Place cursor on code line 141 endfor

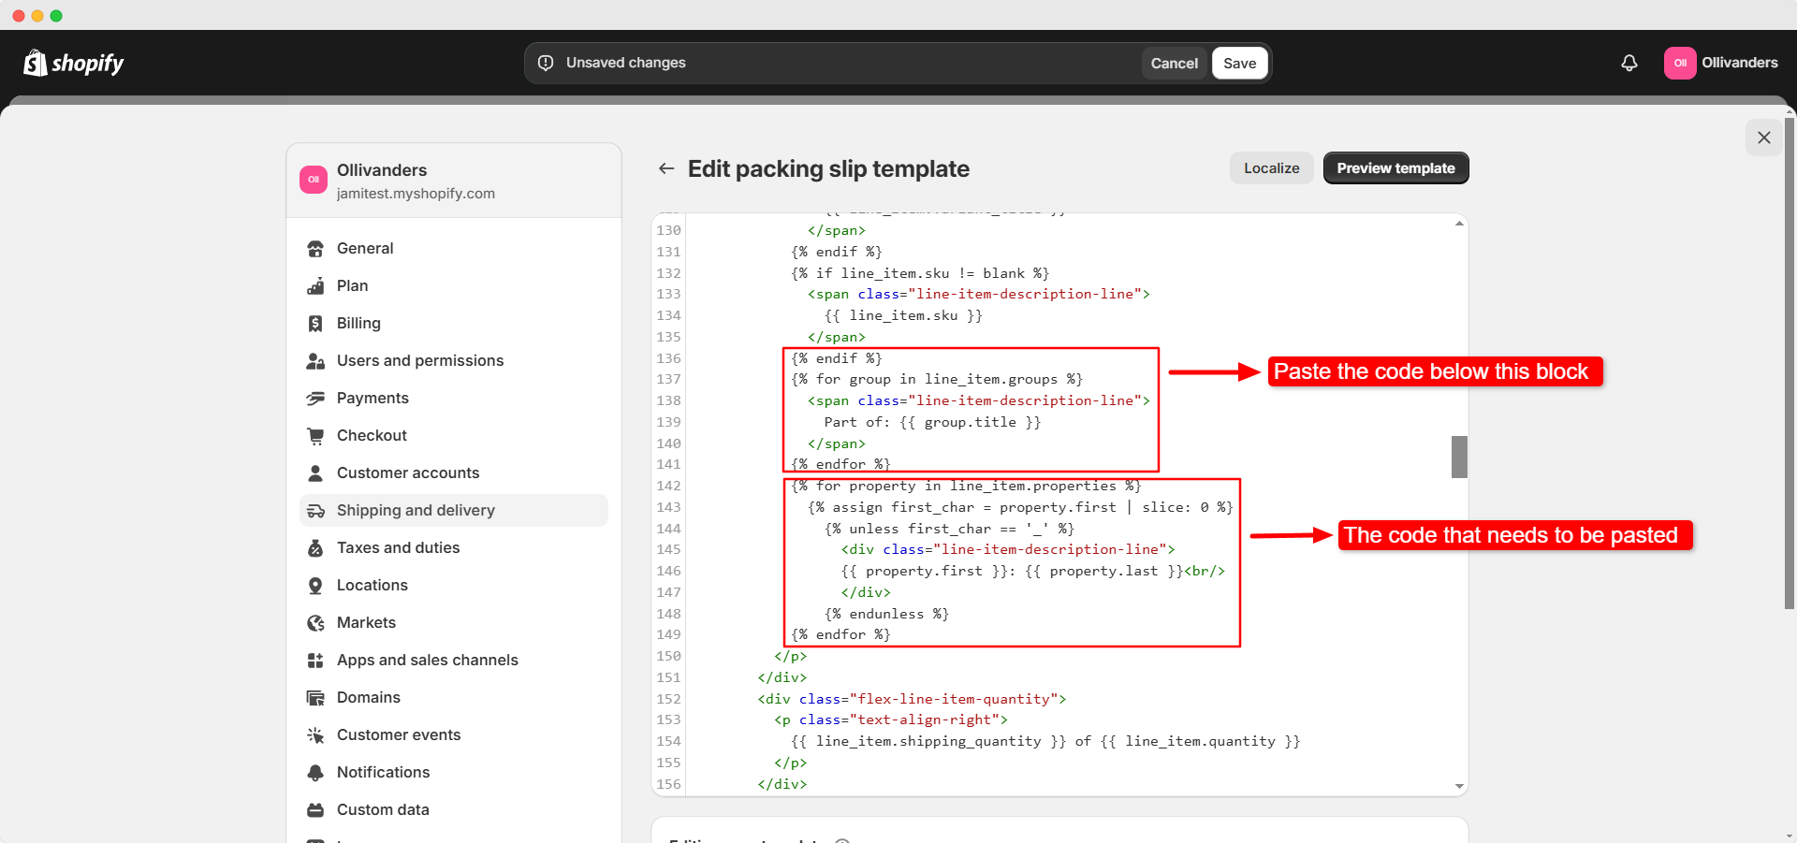pos(840,464)
